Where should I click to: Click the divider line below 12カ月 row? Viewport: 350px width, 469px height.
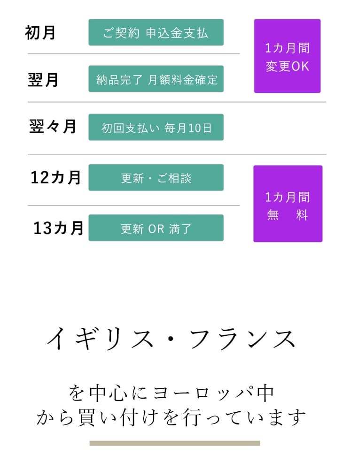click(133, 205)
